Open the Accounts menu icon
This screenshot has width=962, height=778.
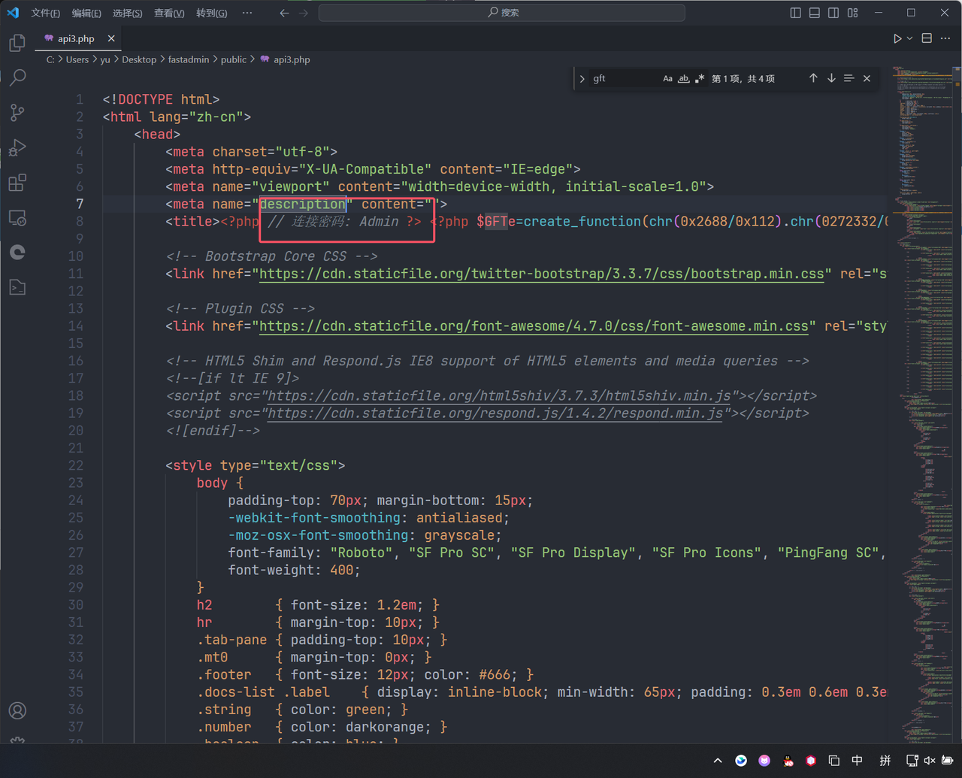[17, 710]
